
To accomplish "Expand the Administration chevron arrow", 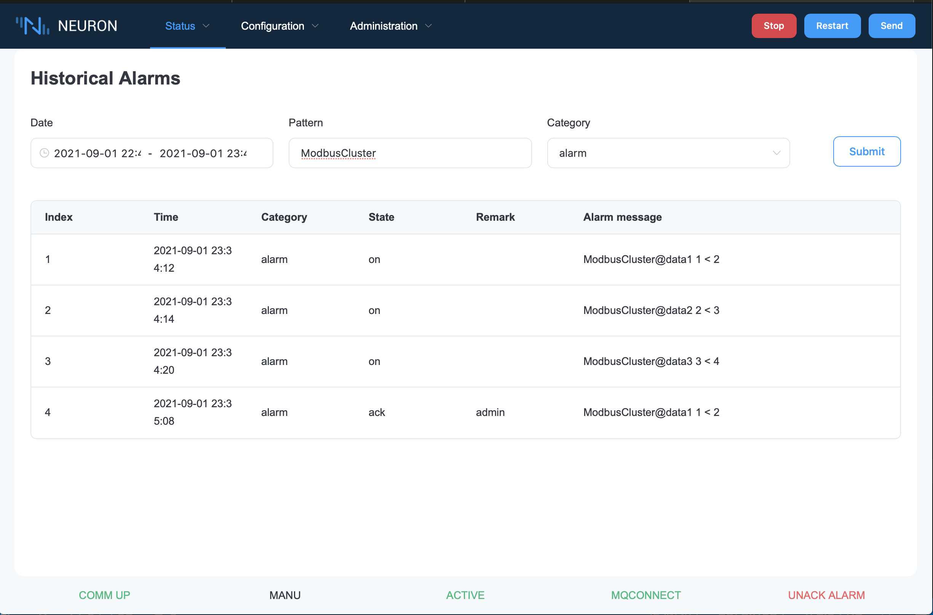I will (429, 26).
